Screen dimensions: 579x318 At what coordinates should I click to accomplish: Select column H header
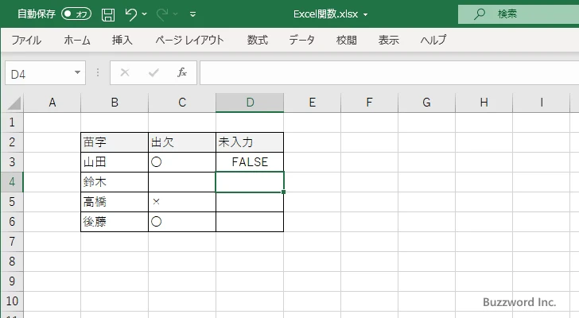click(484, 103)
